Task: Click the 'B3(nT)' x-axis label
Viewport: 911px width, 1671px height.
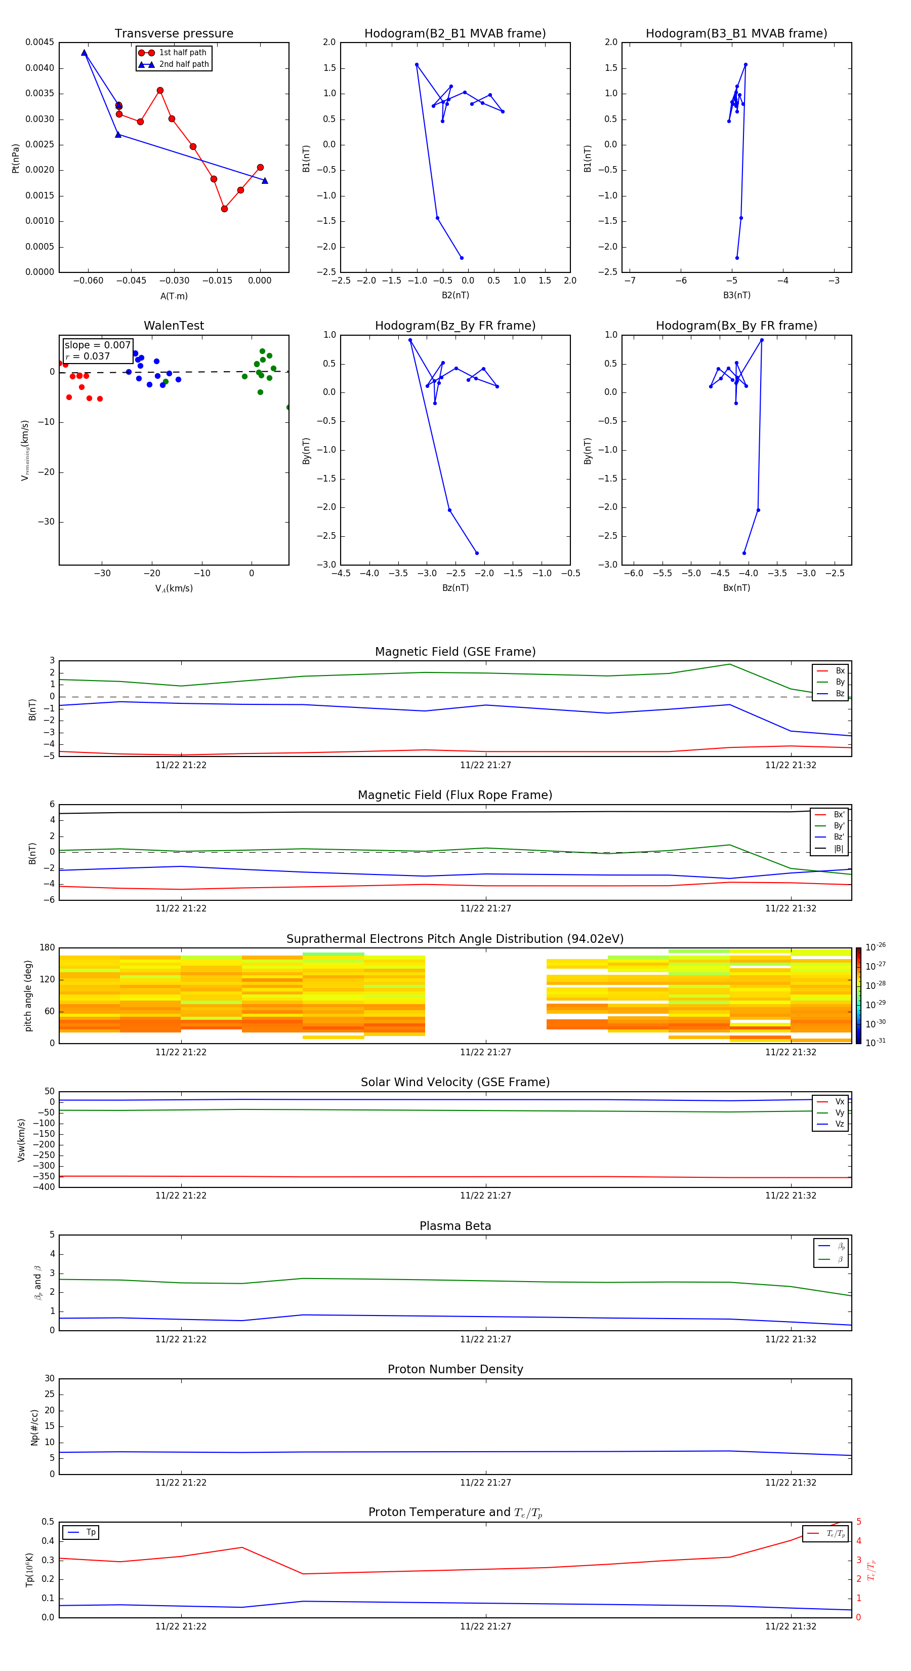Action: (x=736, y=295)
